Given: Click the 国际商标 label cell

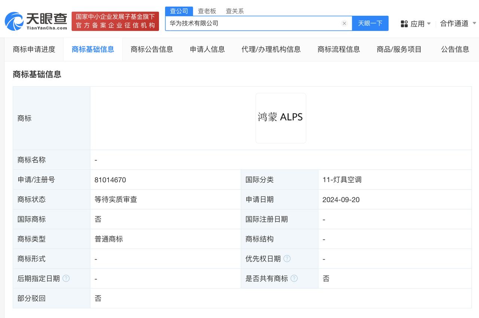Looking at the screenshot, I should click(52, 219).
